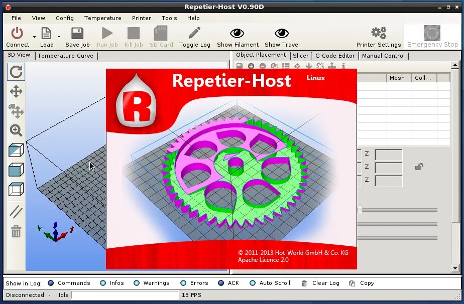The height and width of the screenshot is (304, 464).
Task: Click the scrollbar down arrow
Action: 455,268
